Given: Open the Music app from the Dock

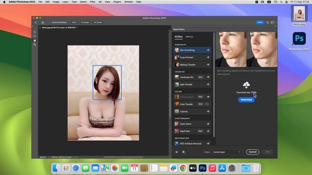Looking at the screenshot, I should click(x=213, y=168).
